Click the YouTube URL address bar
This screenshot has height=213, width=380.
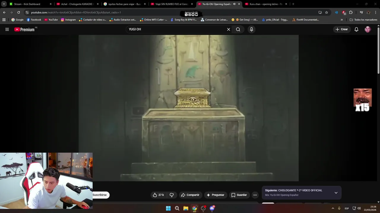pos(172,12)
